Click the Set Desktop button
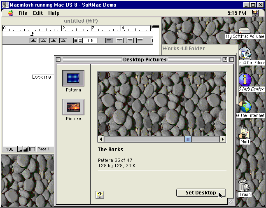 [201, 193]
